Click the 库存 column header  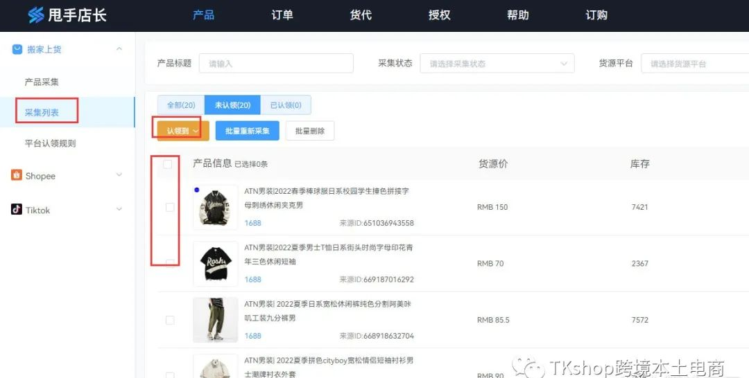(639, 164)
